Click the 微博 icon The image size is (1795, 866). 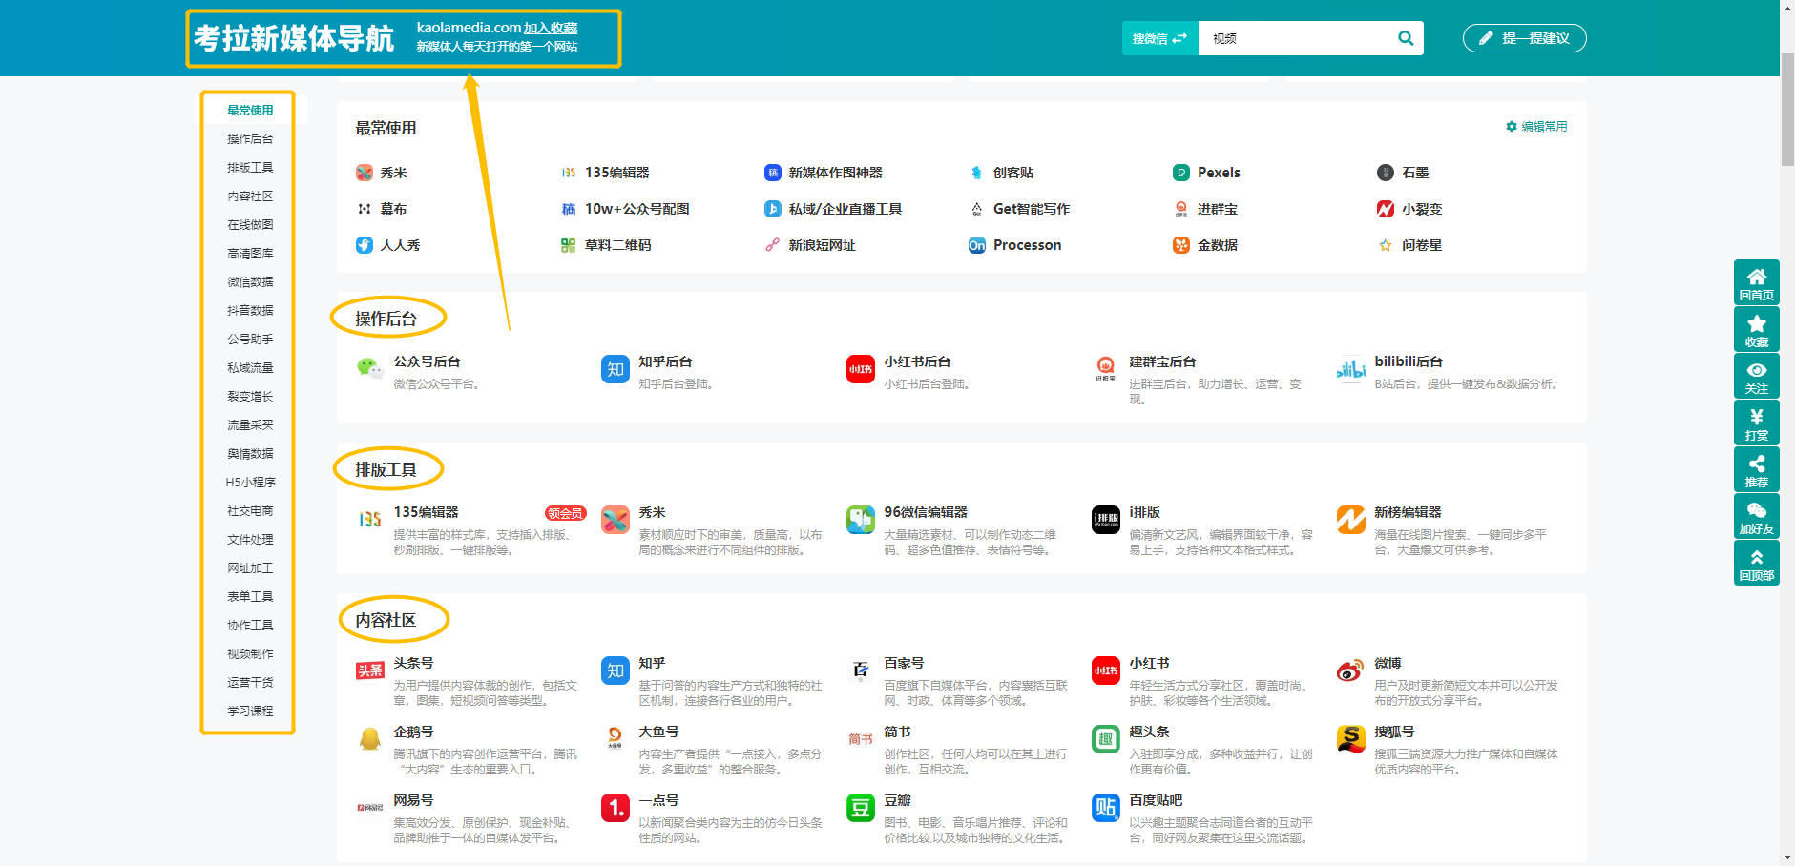click(x=1351, y=670)
